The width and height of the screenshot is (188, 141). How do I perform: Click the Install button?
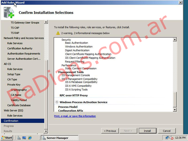click(147, 131)
